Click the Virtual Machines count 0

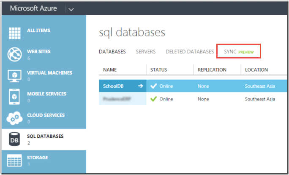point(29,79)
